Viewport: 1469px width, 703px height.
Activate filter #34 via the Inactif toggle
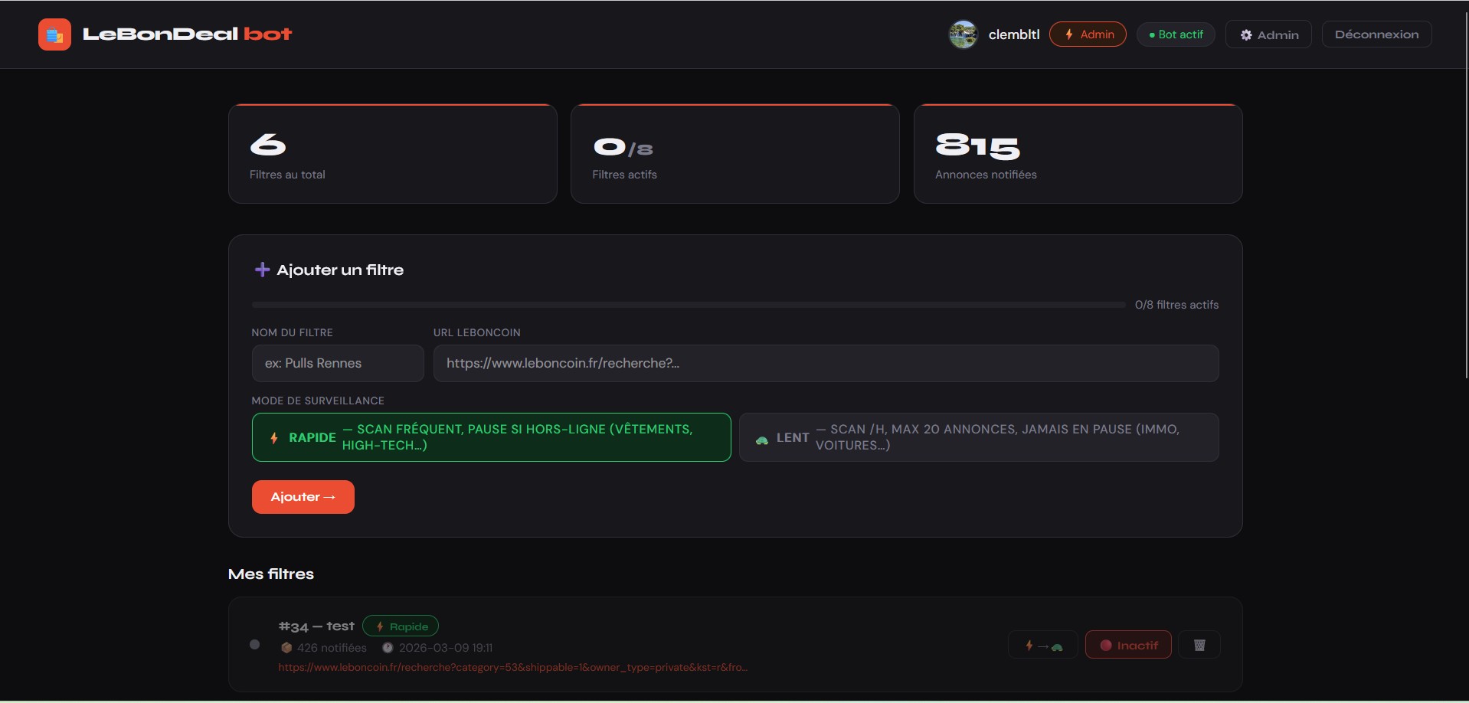[1127, 644]
